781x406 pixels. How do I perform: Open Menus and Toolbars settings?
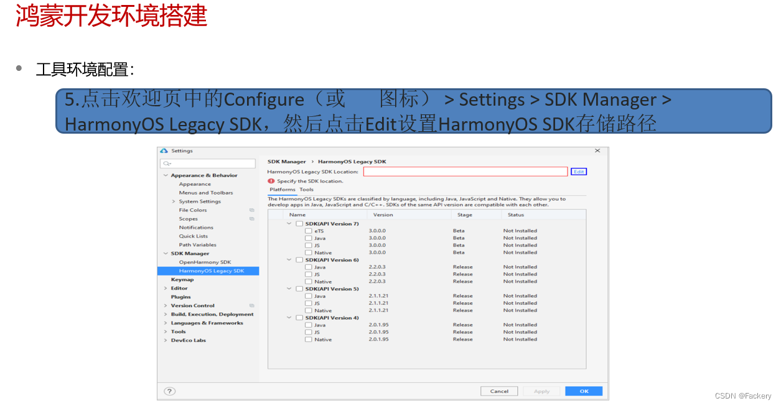coord(206,193)
